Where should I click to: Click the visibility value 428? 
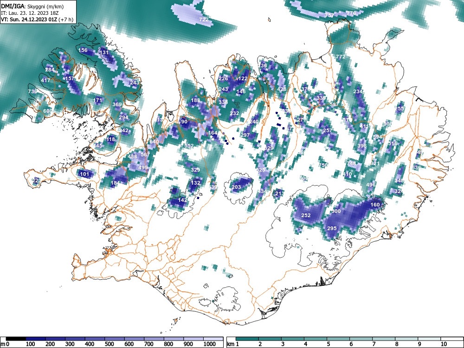pyautogui.click(x=282, y=89)
